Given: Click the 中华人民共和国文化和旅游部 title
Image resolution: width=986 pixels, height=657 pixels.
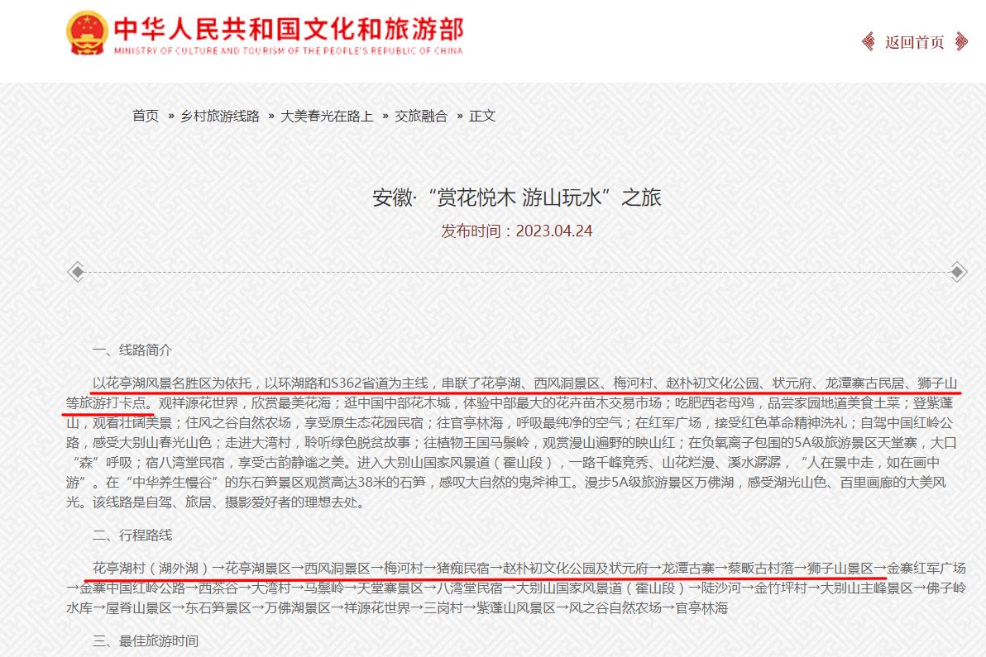Looking at the screenshot, I should coord(288,29).
